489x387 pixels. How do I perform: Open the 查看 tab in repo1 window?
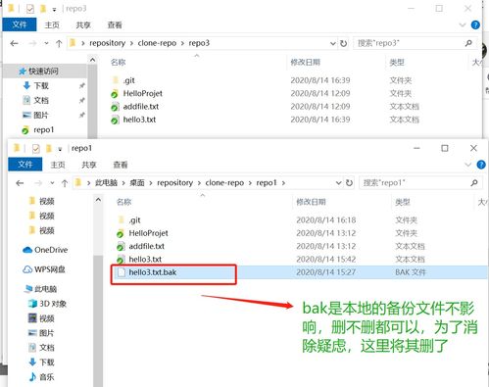121,165
